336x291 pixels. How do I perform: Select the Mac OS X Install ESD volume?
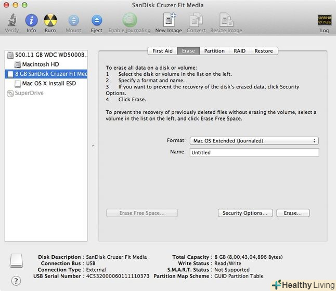point(46,83)
